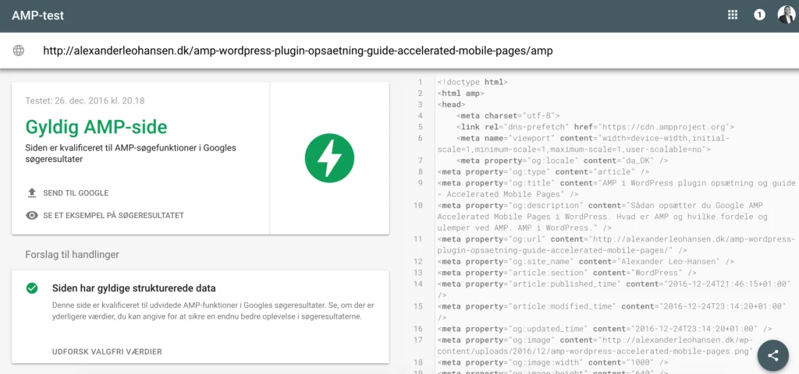Click the green checkmark for valid structured data
Screen dimensions: 799x374
coord(32,288)
